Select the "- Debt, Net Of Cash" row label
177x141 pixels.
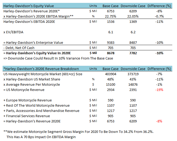pos(19,48)
